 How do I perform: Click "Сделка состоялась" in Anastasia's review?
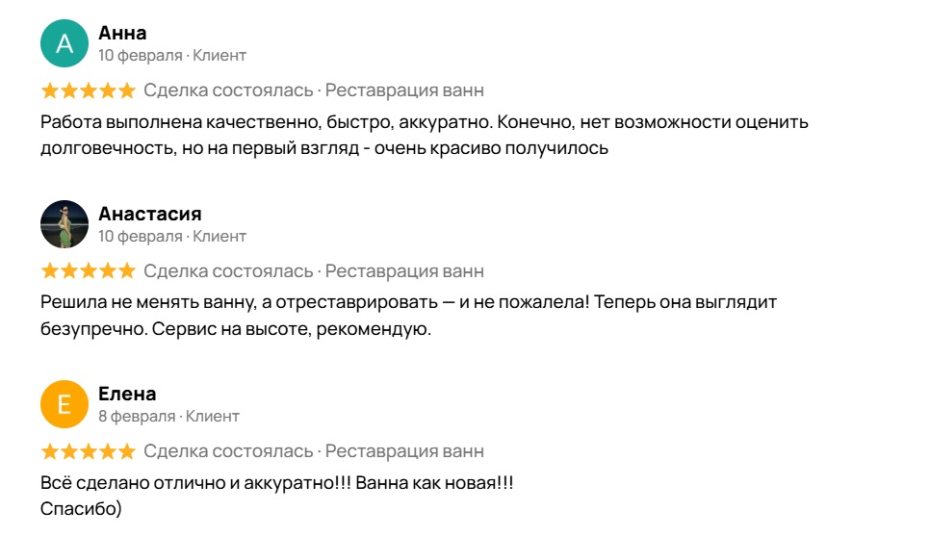pyautogui.click(x=228, y=271)
